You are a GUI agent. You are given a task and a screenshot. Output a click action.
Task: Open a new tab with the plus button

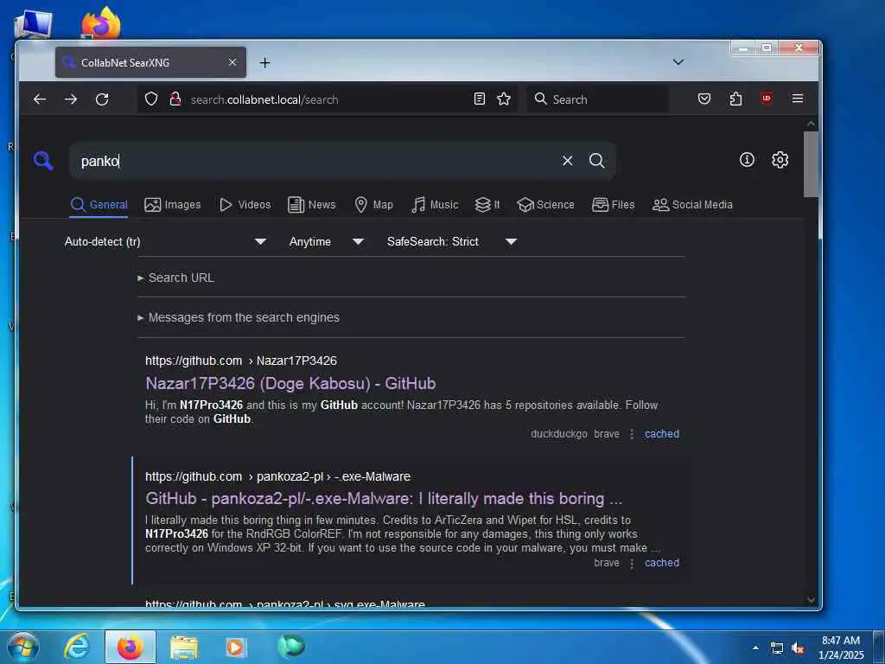[x=264, y=62]
